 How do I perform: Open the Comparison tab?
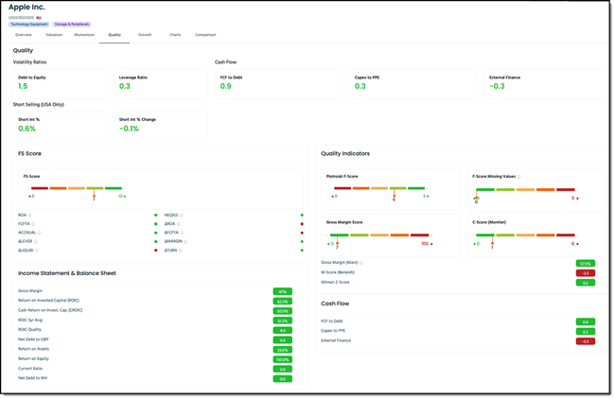click(x=205, y=35)
